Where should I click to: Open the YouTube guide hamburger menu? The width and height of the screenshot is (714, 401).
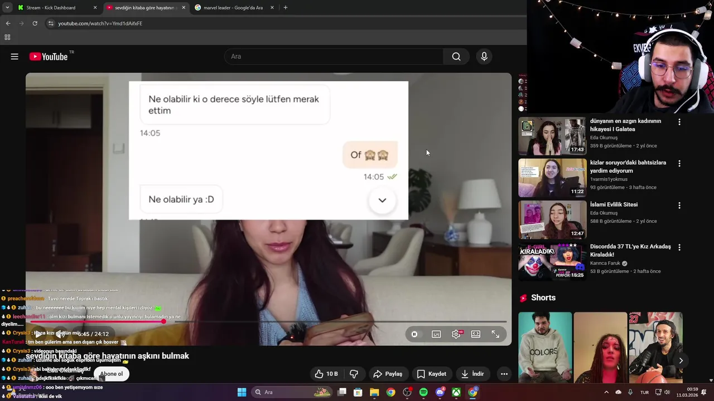(x=15, y=56)
